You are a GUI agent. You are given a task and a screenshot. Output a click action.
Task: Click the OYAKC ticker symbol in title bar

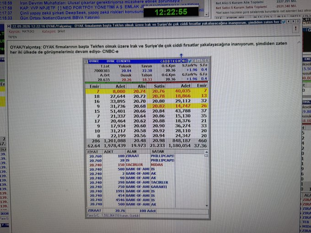click(x=94, y=61)
